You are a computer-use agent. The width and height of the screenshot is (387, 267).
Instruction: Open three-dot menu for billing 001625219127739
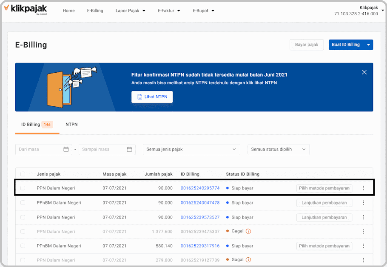(363, 260)
